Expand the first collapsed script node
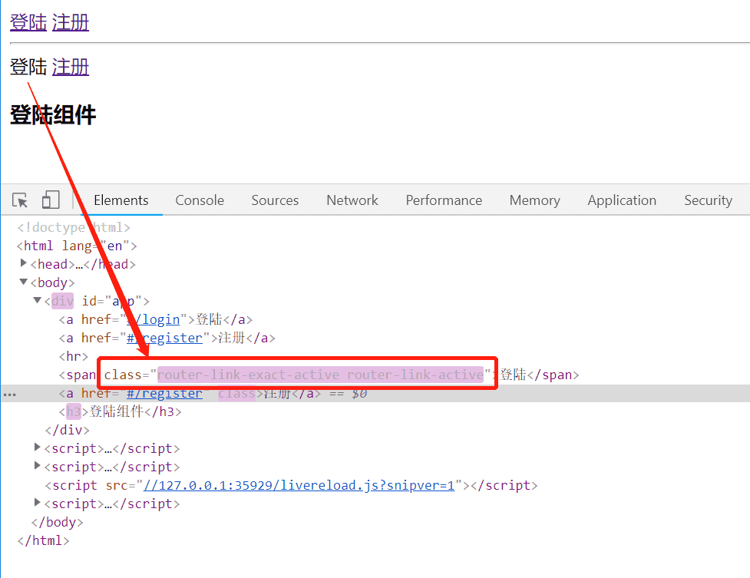The height and width of the screenshot is (578, 750). point(38,448)
